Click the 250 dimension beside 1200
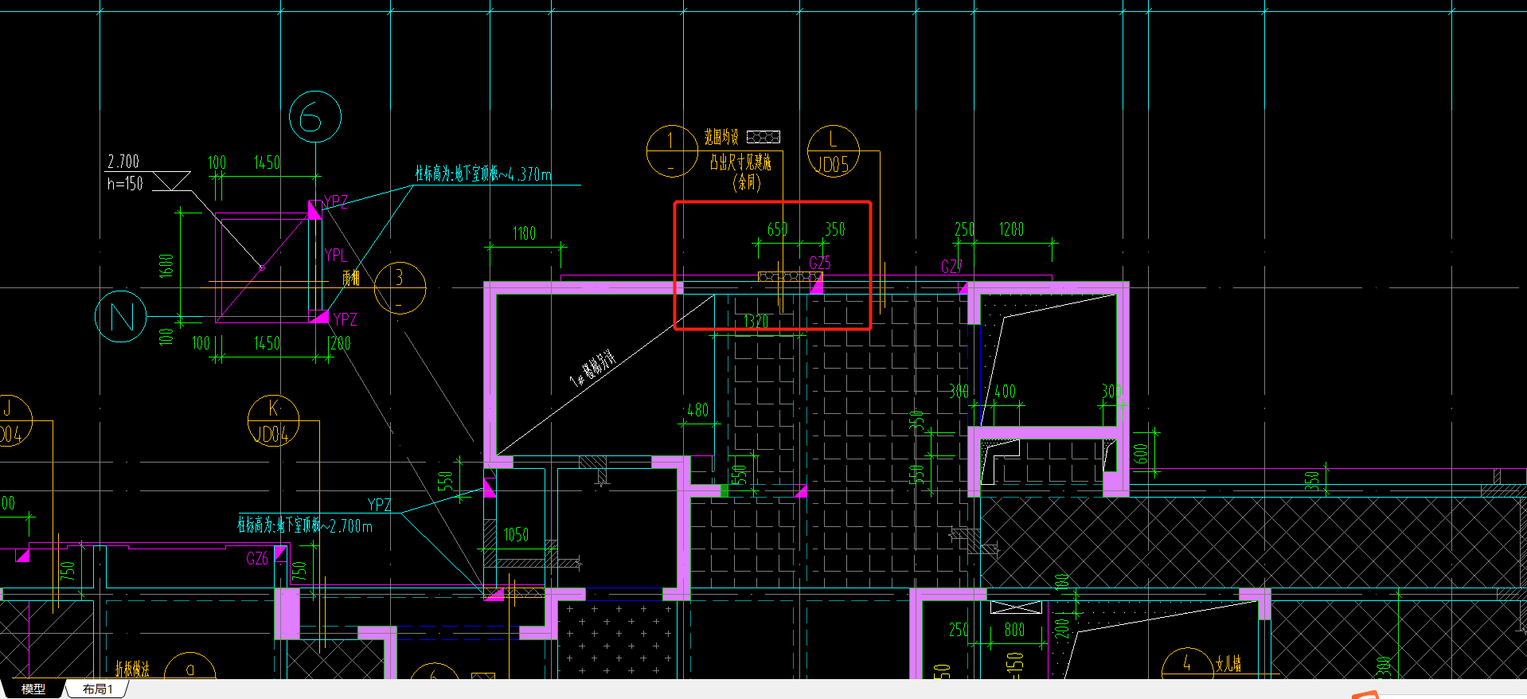The height and width of the screenshot is (699, 1527). (964, 229)
